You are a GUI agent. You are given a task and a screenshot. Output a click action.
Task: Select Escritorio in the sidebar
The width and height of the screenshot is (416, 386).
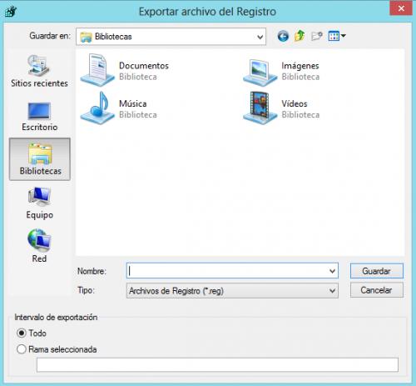point(39,116)
